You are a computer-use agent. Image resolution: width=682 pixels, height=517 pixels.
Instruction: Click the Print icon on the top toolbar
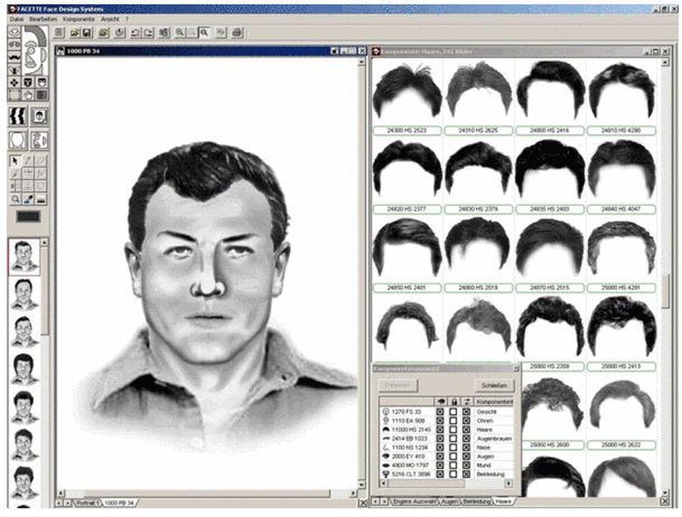click(236, 33)
